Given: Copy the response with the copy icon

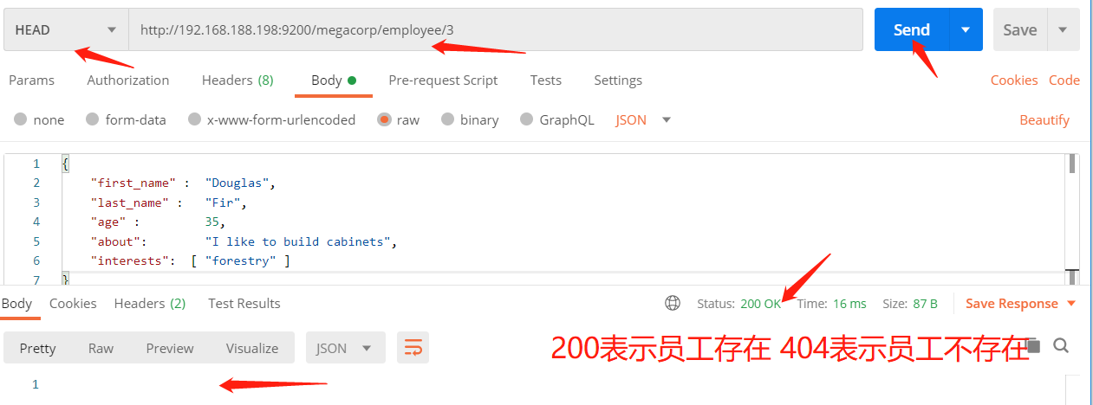Looking at the screenshot, I should pyautogui.click(x=1033, y=346).
